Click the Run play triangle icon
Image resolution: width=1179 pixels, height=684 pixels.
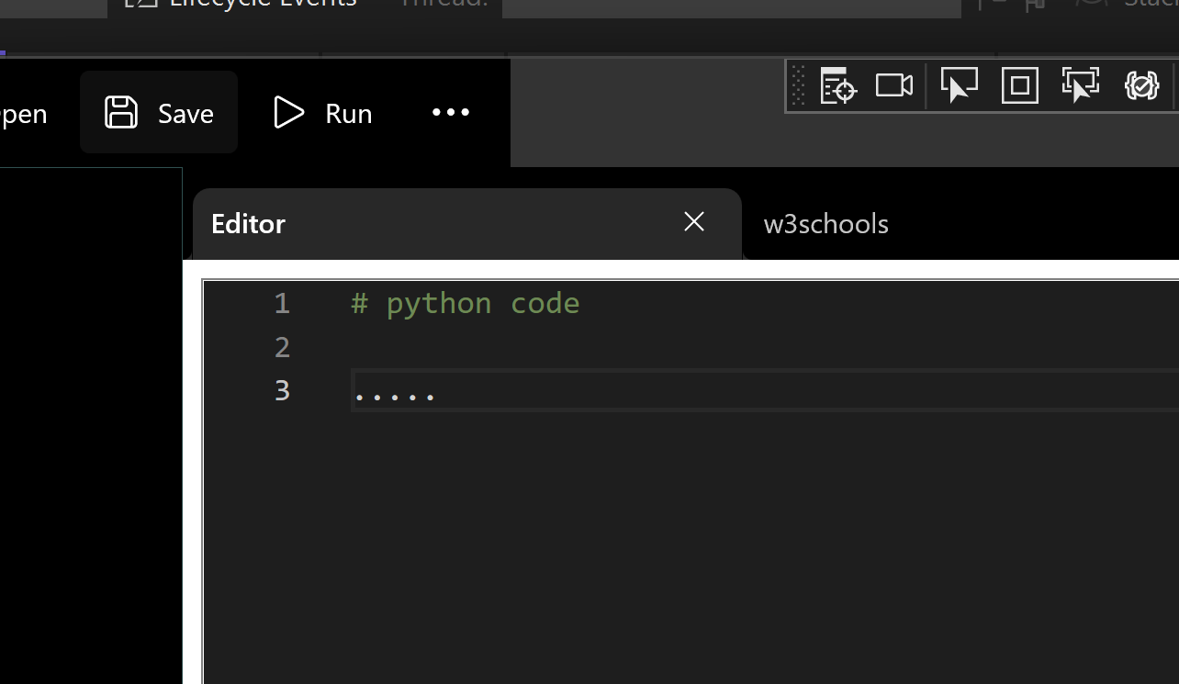[x=288, y=112]
